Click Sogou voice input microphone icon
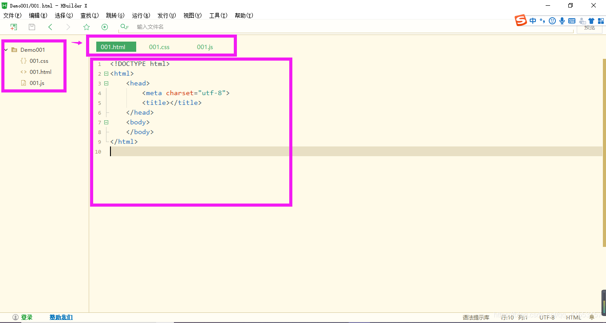 click(x=562, y=21)
